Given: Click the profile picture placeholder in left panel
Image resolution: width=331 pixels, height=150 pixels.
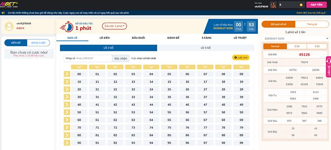Looking at the screenshot, I should 9,26.
